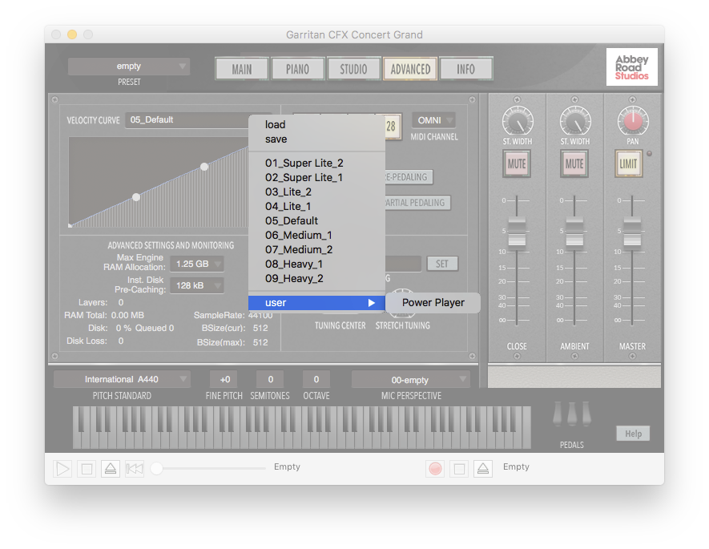
Task: Open the Mic Perspective dropdown
Action: pos(410,380)
